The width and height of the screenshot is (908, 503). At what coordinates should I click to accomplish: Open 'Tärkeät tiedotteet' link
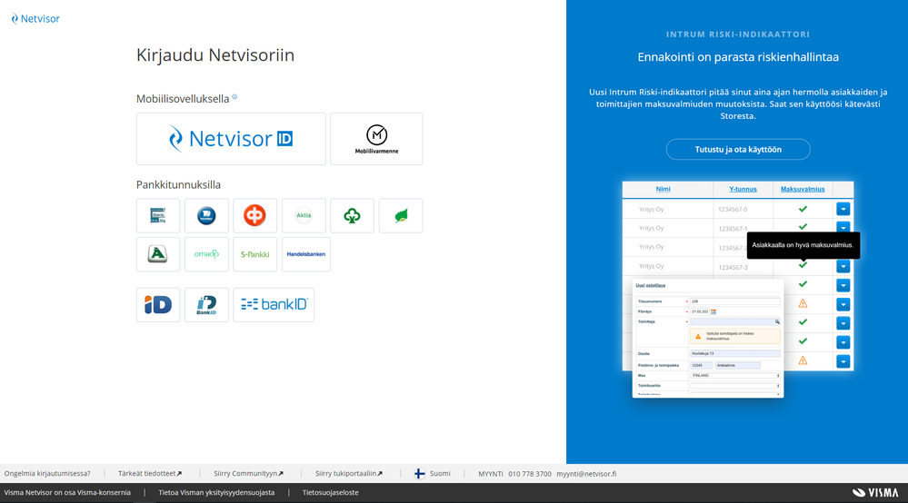(x=150, y=474)
